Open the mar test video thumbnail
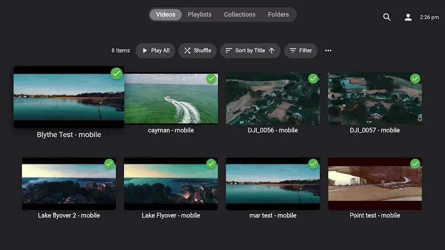 (272, 184)
